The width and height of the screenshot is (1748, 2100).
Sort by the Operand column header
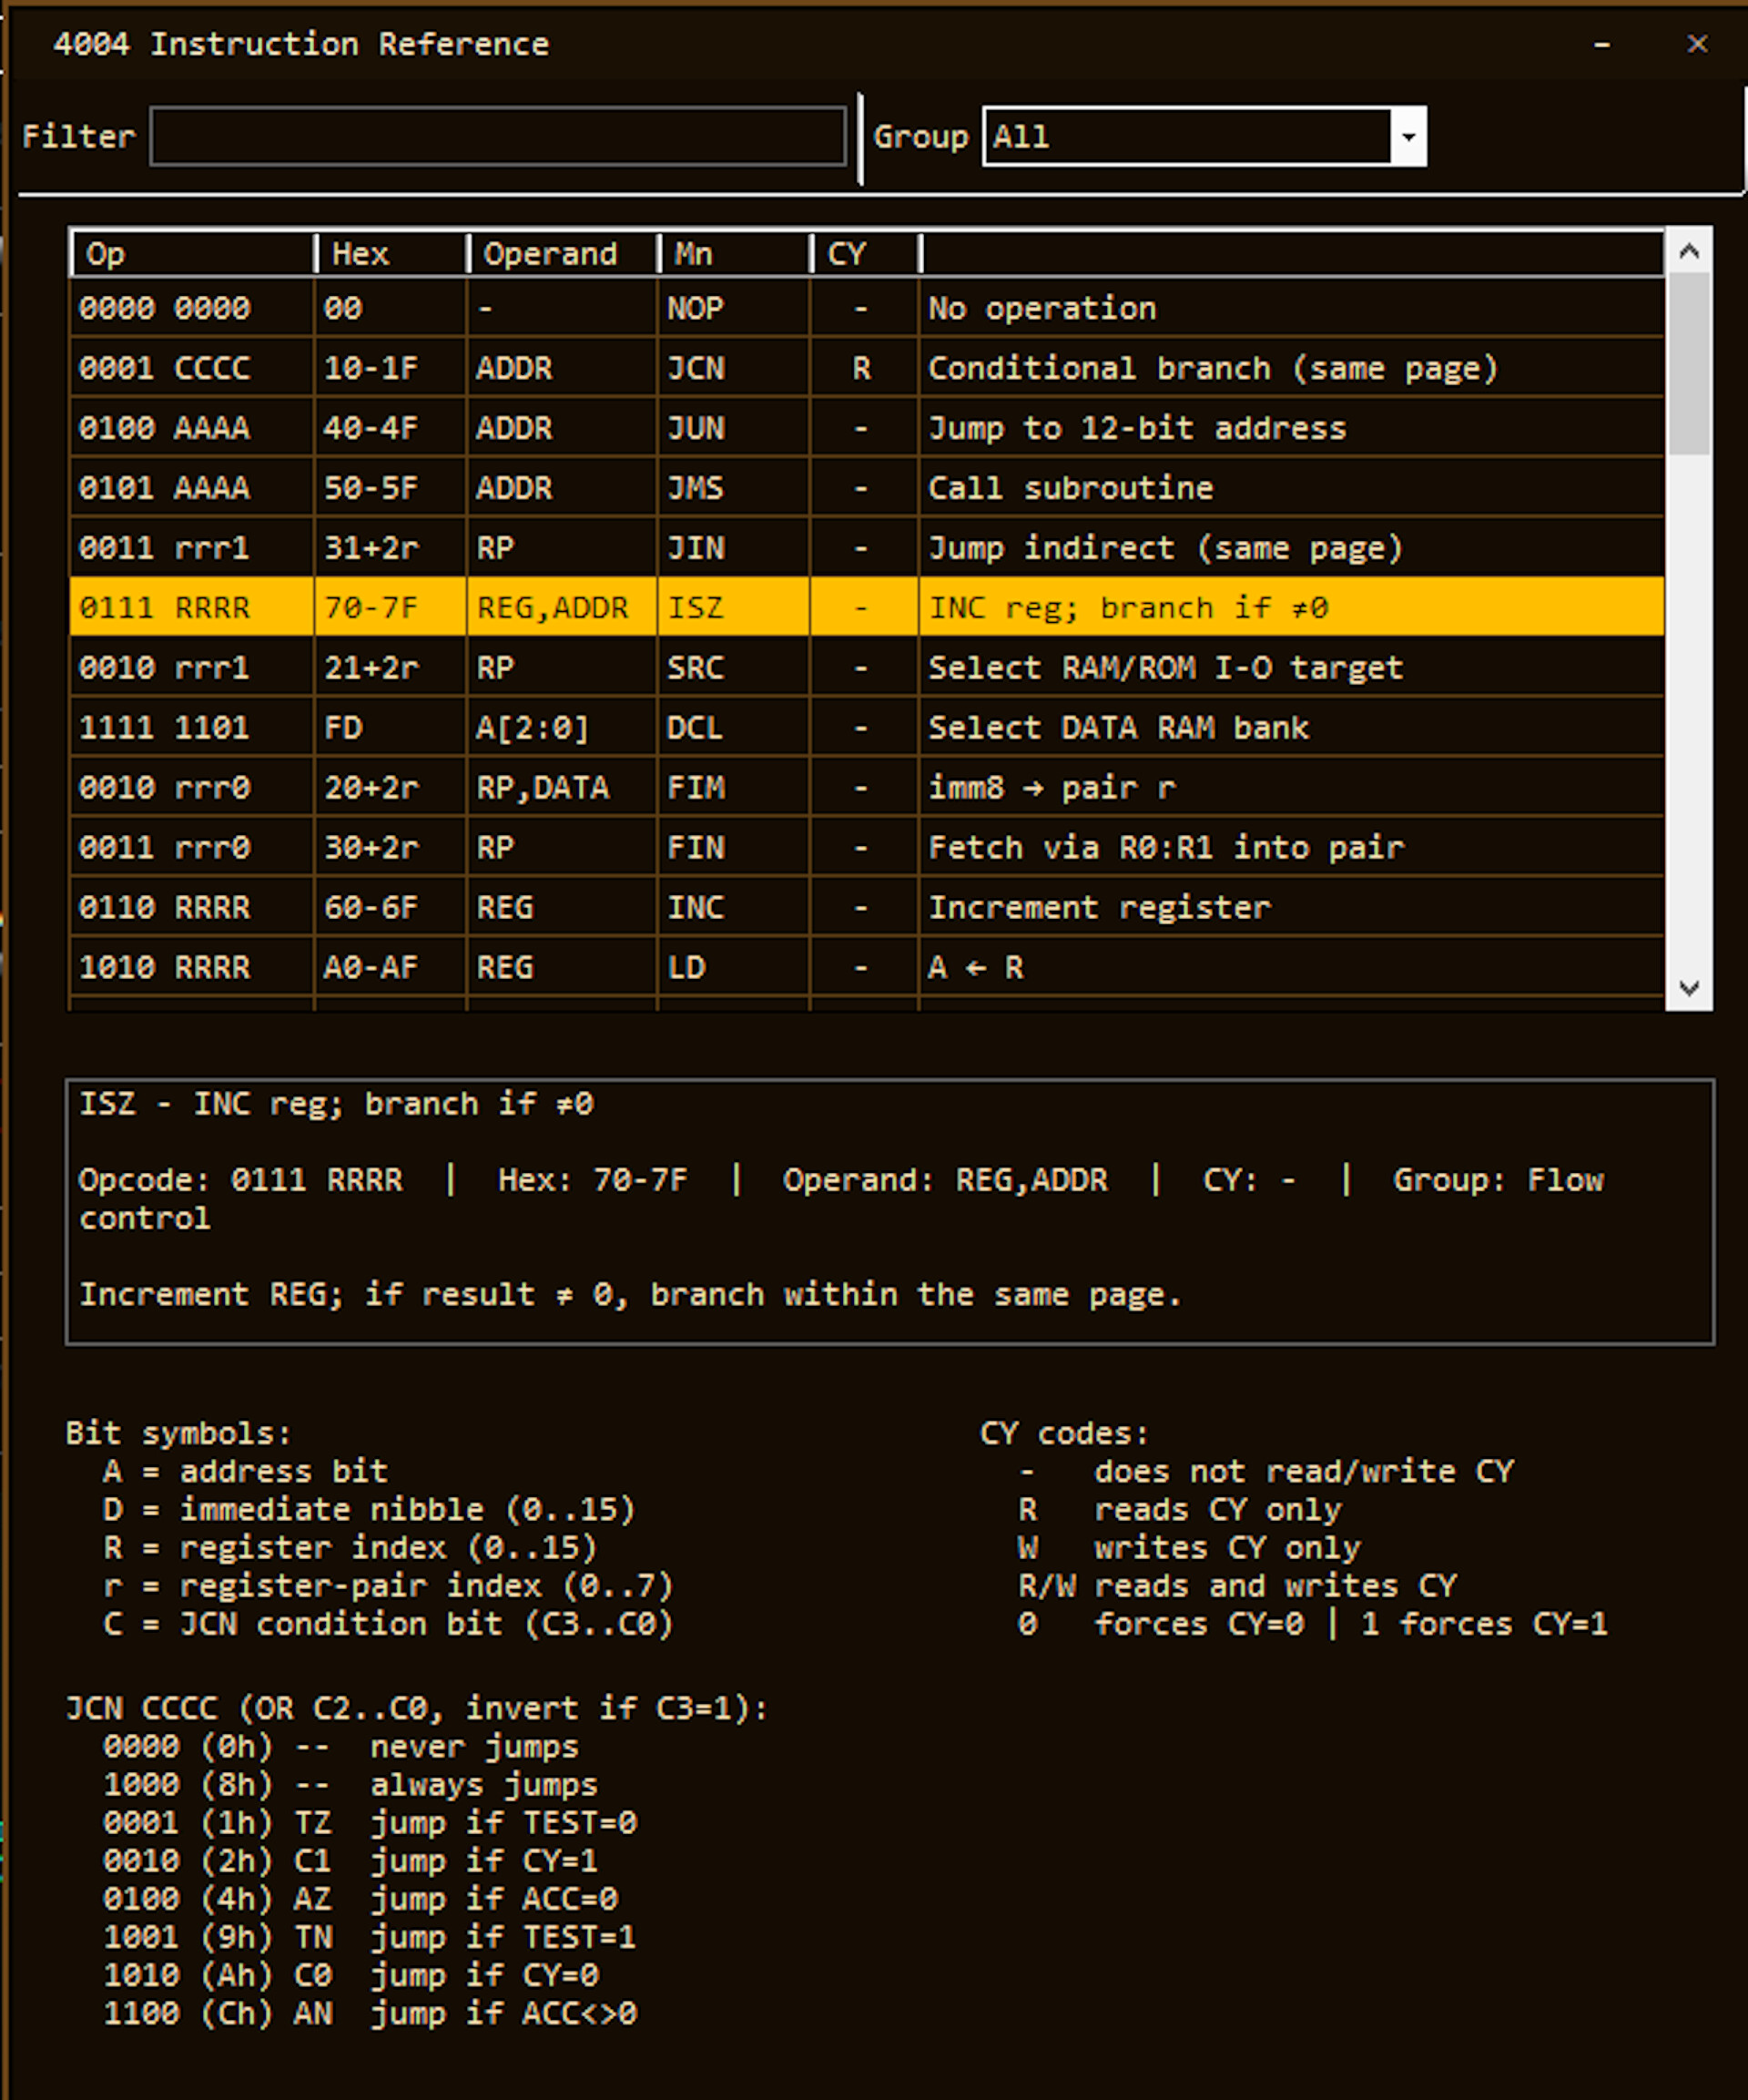tap(562, 254)
